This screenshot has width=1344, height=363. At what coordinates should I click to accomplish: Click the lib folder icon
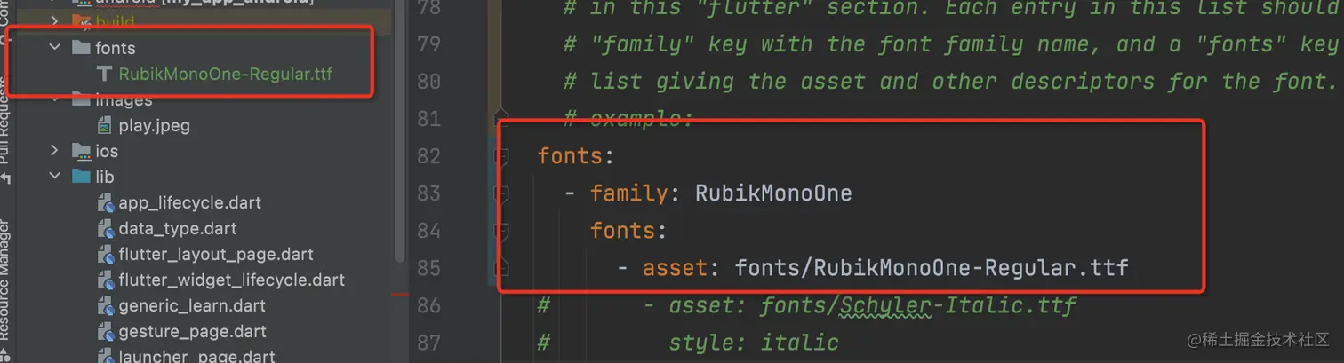point(81,177)
